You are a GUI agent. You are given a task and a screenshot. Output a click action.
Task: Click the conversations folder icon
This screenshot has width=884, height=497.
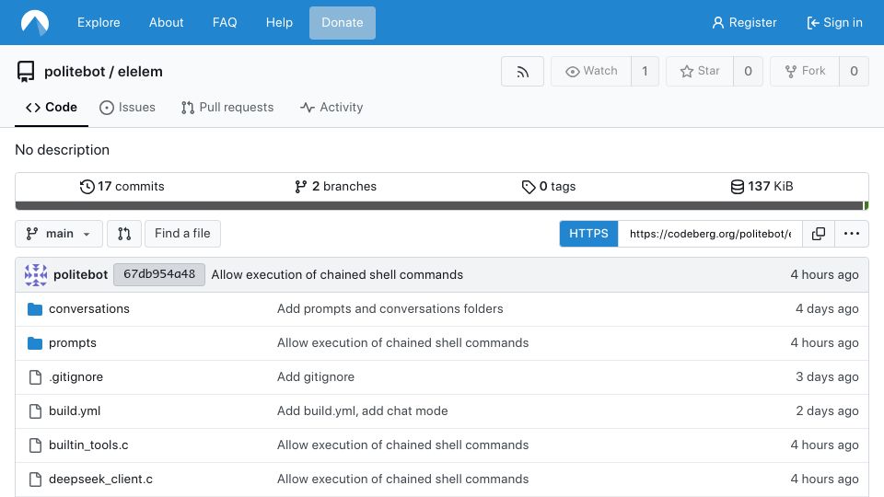tap(35, 309)
